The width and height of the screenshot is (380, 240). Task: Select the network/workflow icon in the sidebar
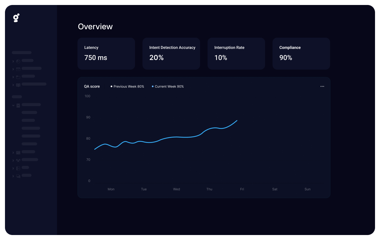(x=18, y=160)
